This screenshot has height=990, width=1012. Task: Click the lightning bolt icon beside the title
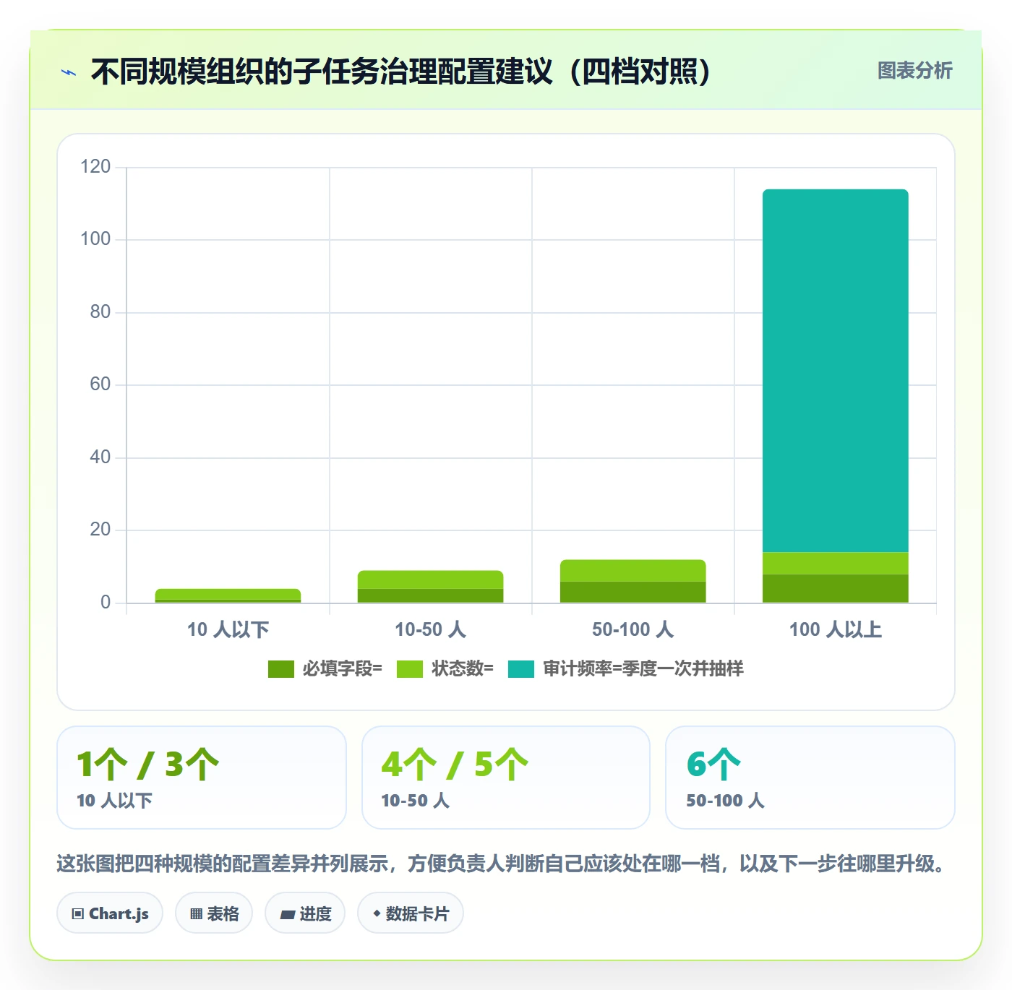[x=69, y=72]
